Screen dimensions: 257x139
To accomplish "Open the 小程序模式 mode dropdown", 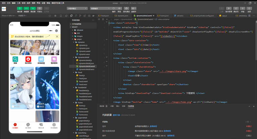I will click(77, 8).
